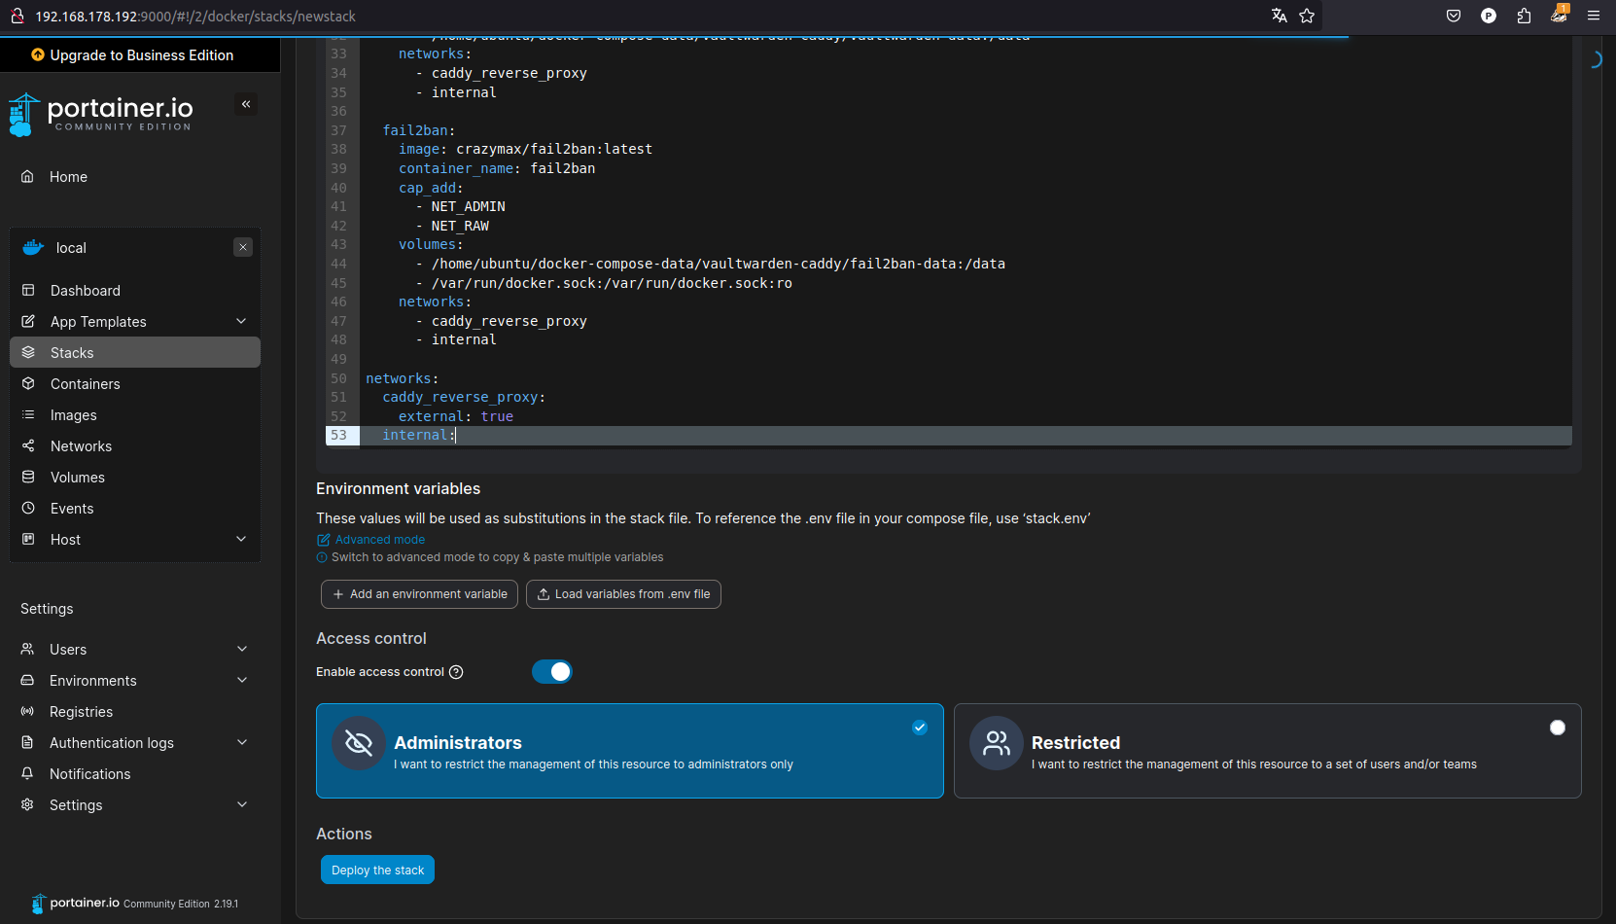Close the local environment with X icon
Viewport: 1616px width, 924px height.
(x=243, y=247)
